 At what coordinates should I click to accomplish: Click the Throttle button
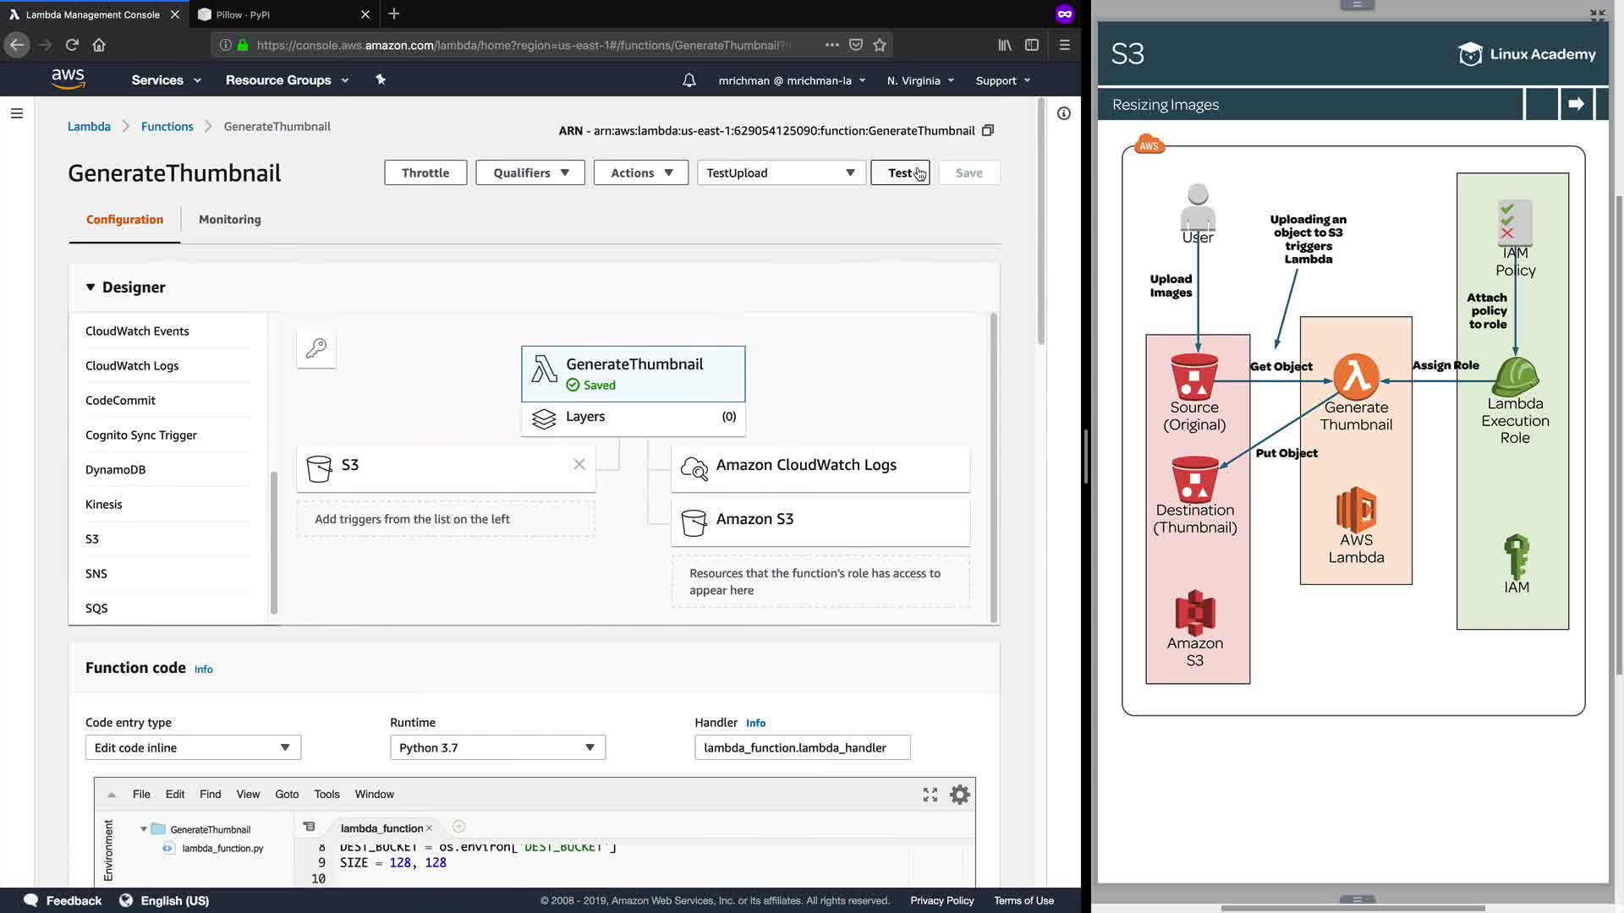tap(425, 172)
